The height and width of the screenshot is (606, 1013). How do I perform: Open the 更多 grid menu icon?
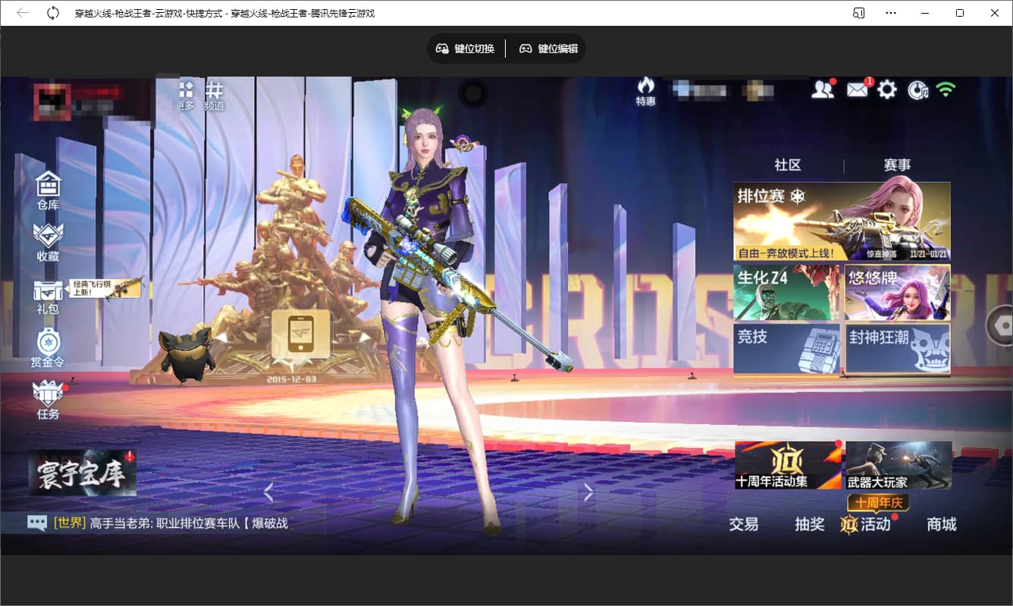coord(187,96)
